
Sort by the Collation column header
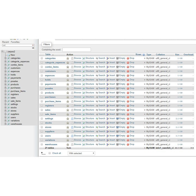tap(160, 55)
